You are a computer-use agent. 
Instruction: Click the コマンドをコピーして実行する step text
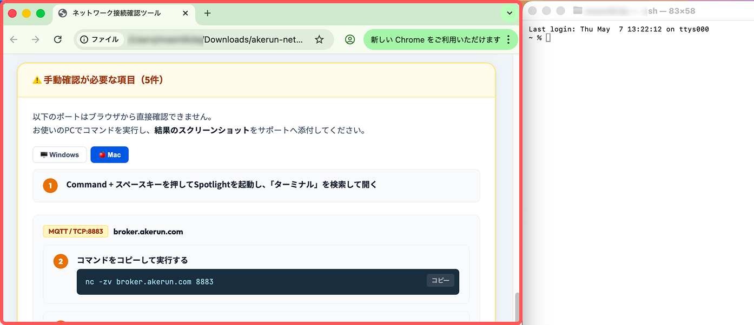tap(133, 260)
